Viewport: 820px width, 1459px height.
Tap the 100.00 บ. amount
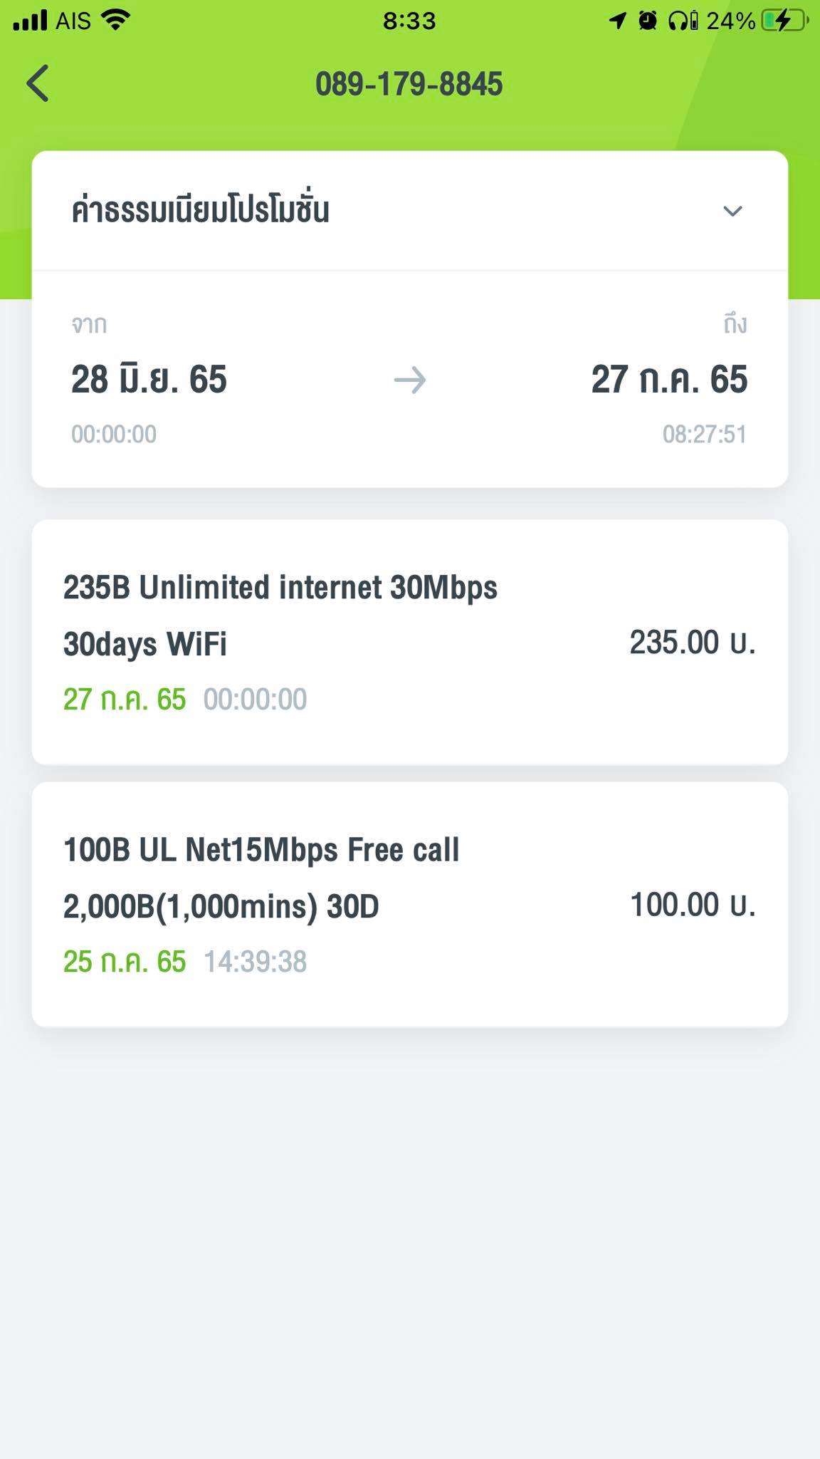692,905
